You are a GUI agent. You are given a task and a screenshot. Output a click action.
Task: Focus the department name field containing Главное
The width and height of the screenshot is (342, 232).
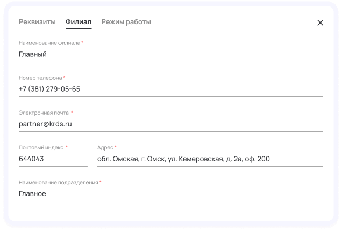[170, 193]
